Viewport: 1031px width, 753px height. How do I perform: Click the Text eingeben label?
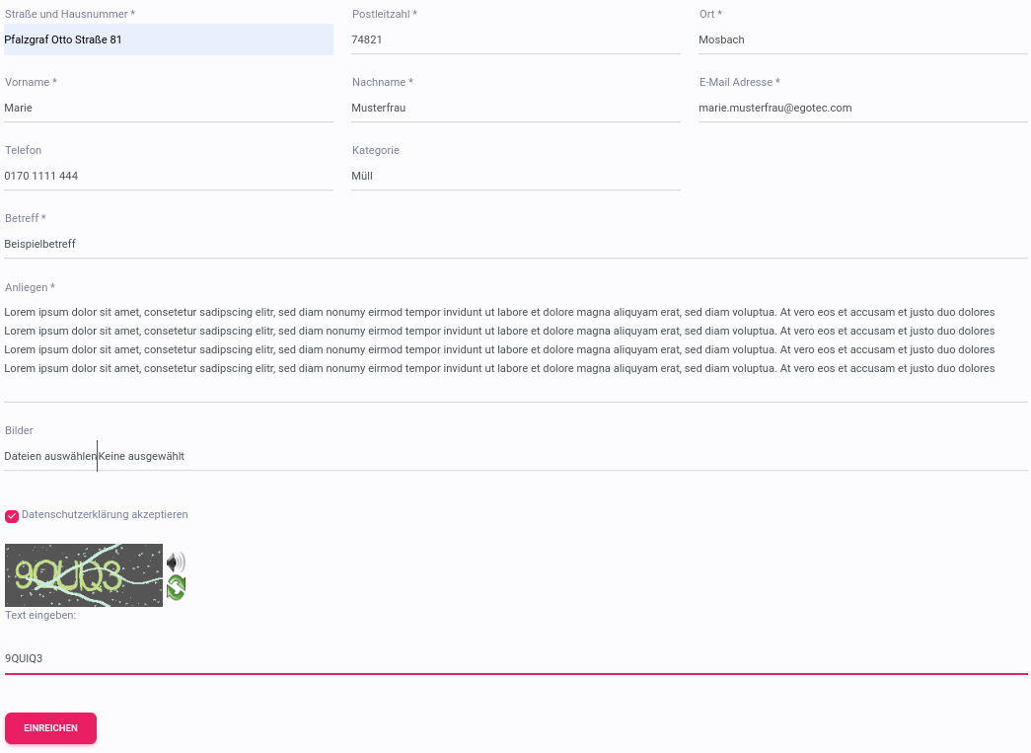(40, 616)
